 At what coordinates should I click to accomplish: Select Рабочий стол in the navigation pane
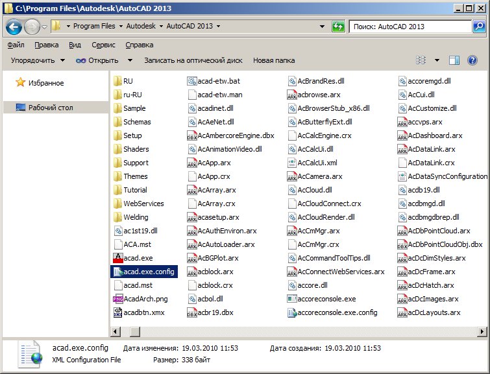coord(51,108)
